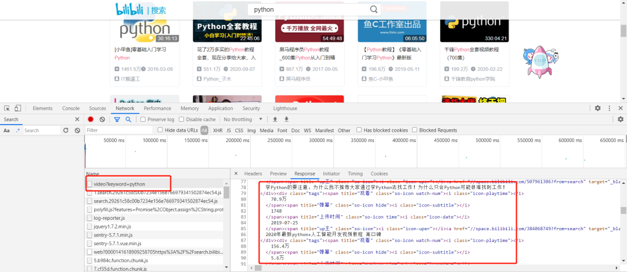Image resolution: width=627 pixels, height=272 pixels.
Task: Open DevTools settings gear
Action: point(597,108)
